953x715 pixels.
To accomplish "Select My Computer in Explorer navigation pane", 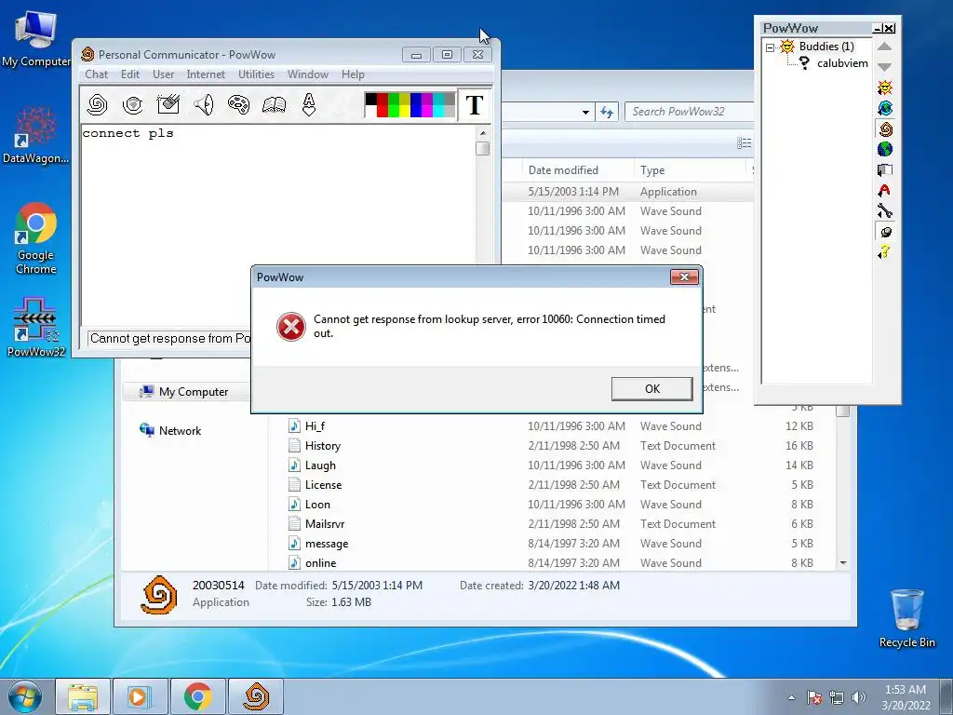I will coord(194,392).
